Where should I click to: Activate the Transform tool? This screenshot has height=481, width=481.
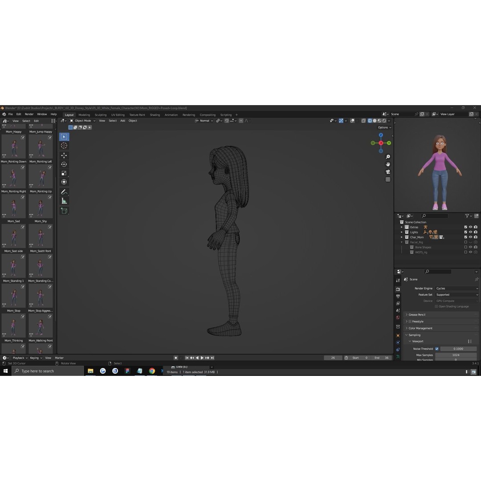tap(64, 182)
